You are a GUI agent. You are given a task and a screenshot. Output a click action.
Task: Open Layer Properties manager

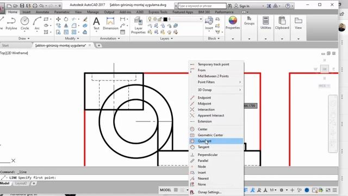138,26
